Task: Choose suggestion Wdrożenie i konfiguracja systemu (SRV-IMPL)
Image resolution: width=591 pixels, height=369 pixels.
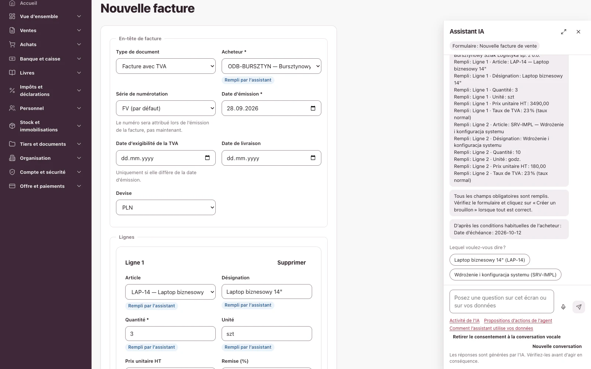Action: 505,275
